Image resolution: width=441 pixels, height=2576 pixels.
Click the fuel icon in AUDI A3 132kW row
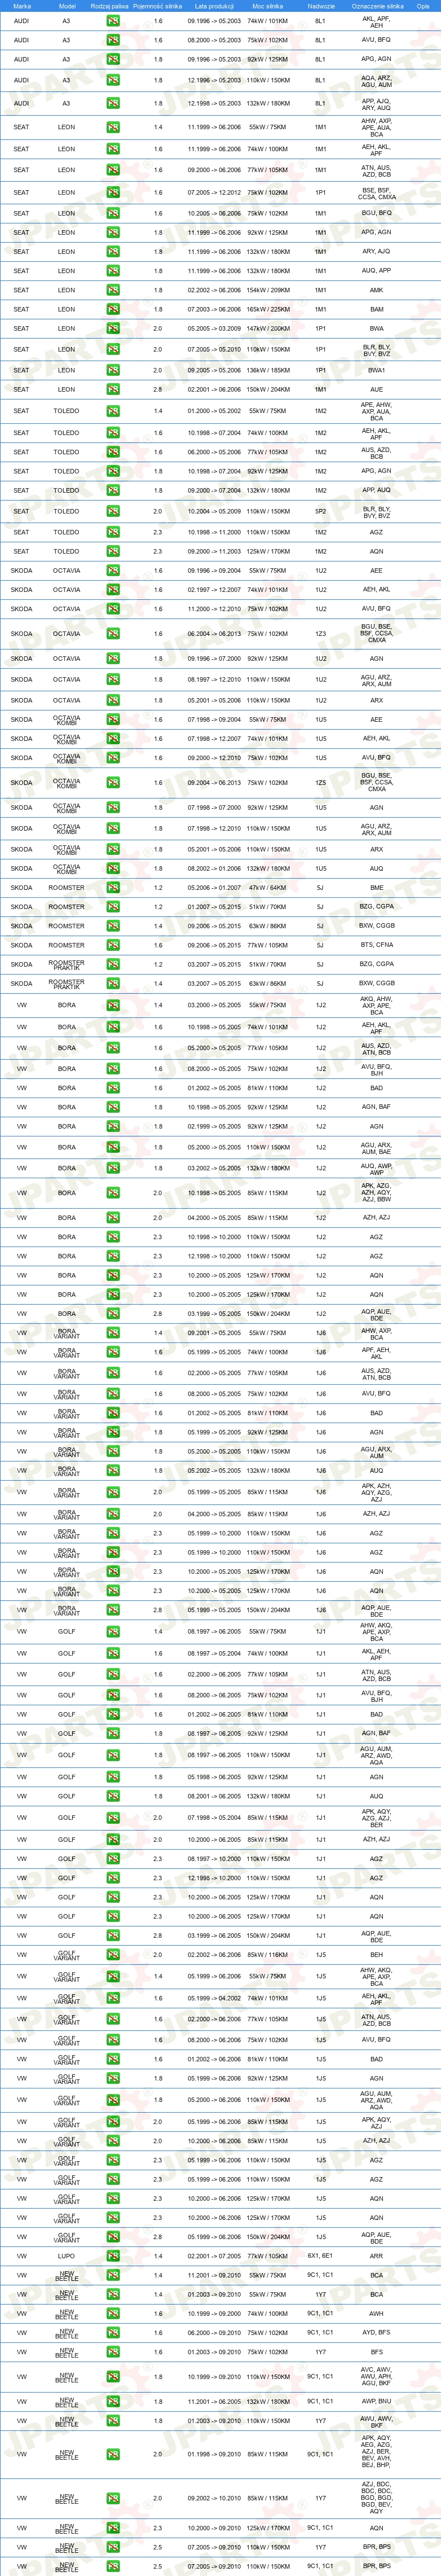[113, 103]
